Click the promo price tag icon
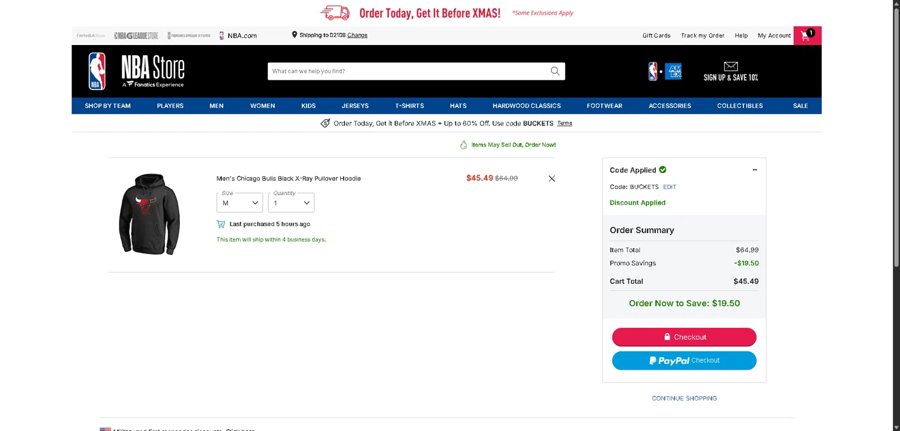This screenshot has width=900, height=431. (325, 123)
